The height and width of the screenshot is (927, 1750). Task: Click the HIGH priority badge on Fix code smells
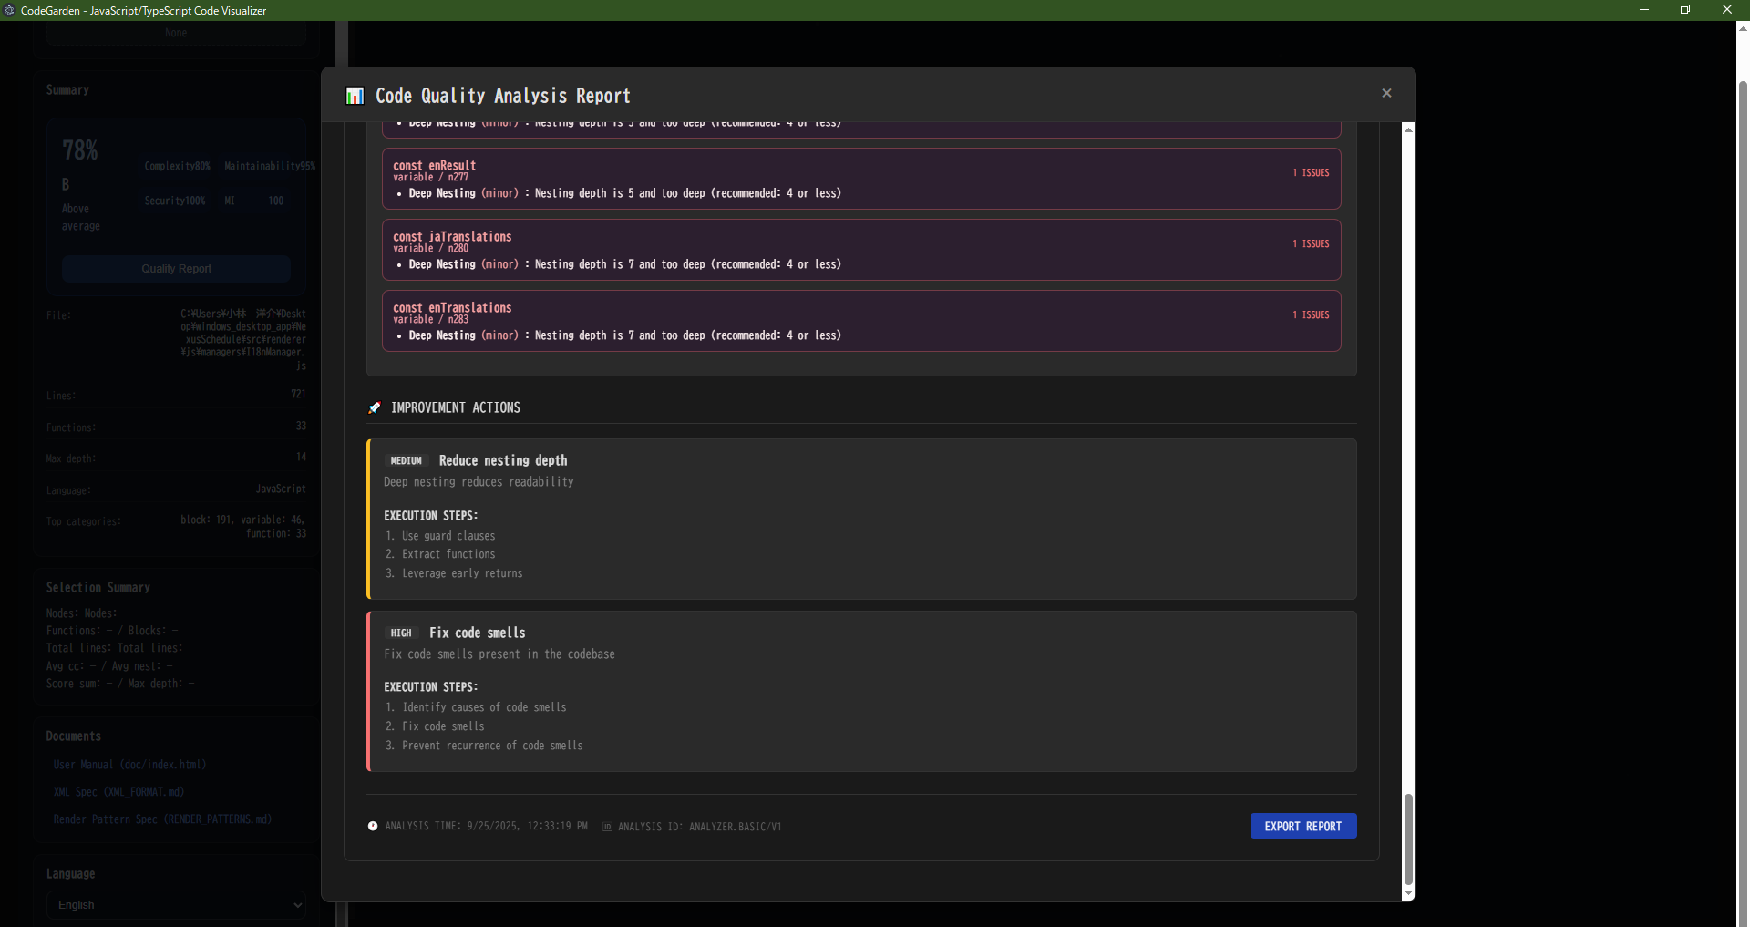tap(401, 633)
